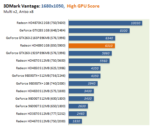Viewport: 151px width, 127px height.
Task: Click the 5860 score value
Action: (x=106, y=53)
